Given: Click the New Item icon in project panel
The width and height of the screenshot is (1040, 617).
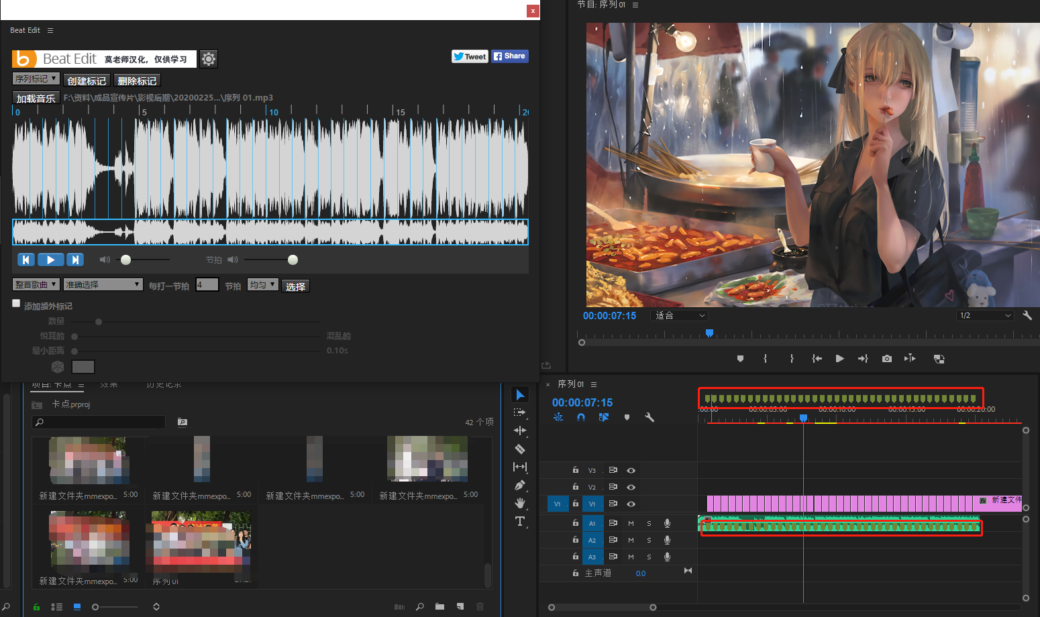Looking at the screenshot, I should tap(460, 607).
